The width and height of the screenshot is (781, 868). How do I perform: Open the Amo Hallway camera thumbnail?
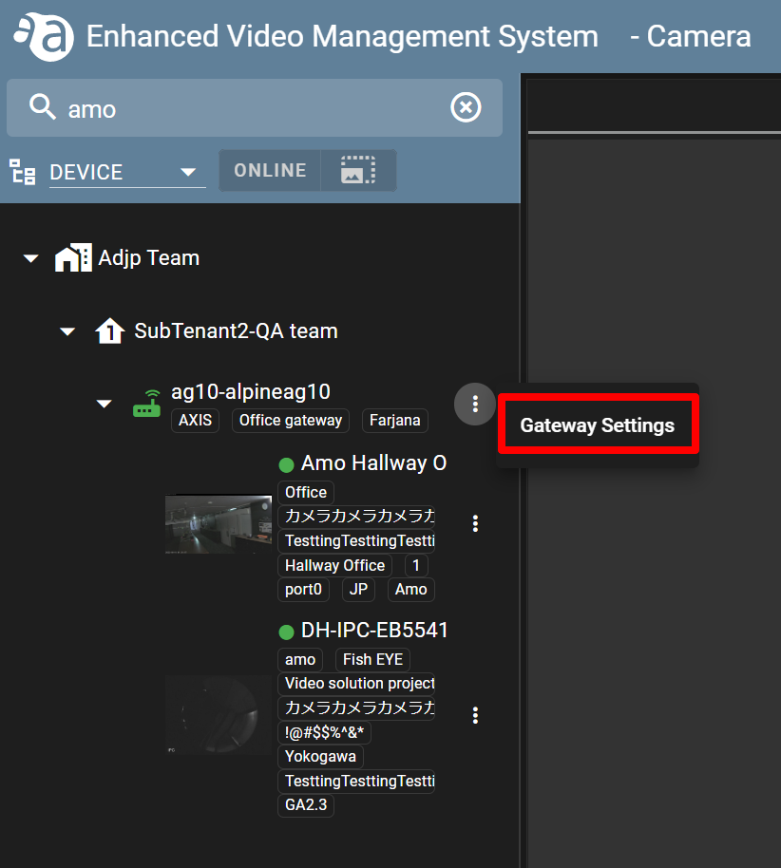tap(219, 524)
